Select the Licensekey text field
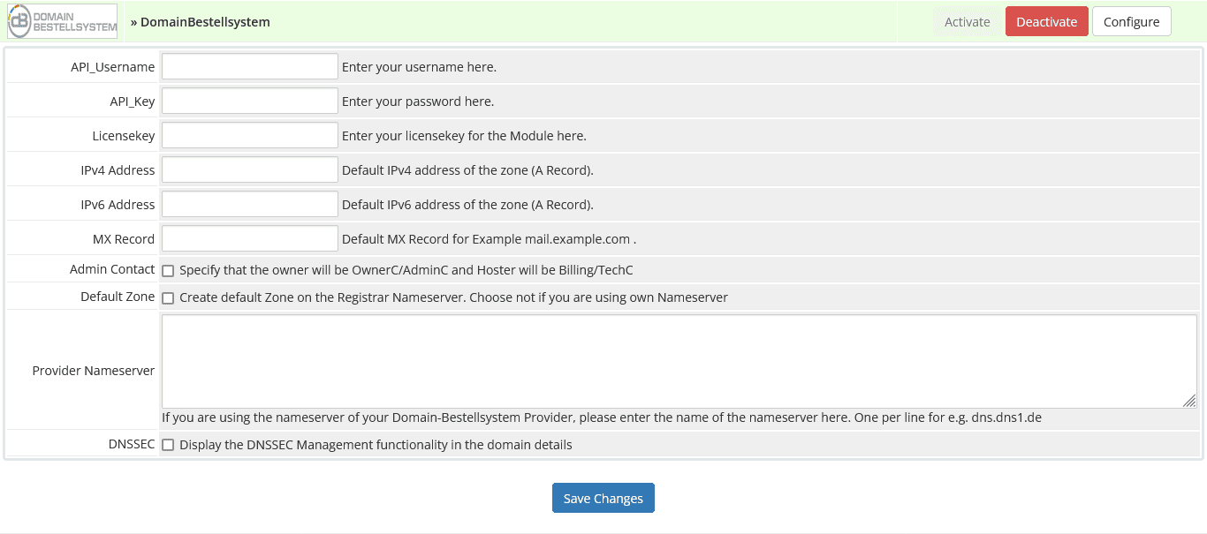 [250, 136]
